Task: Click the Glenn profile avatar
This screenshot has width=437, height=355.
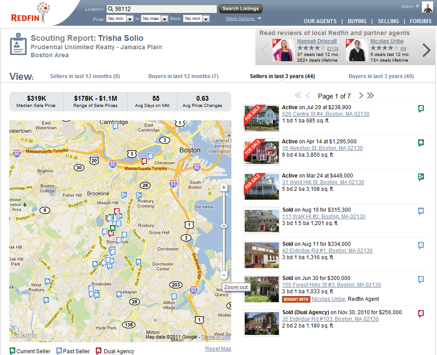Action: (x=427, y=7)
